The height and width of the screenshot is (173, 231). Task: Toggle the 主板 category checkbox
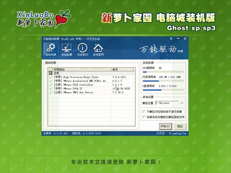coord(51,73)
